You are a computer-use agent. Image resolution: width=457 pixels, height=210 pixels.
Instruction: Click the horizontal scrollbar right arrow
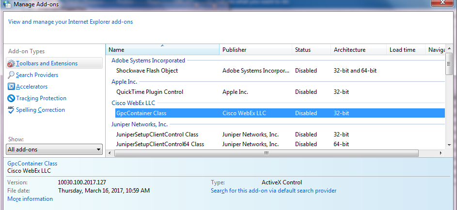click(441, 153)
